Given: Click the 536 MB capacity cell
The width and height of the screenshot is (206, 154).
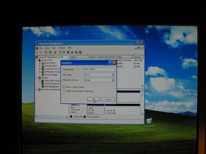Looking at the screenshot, I should [x=136, y=67].
